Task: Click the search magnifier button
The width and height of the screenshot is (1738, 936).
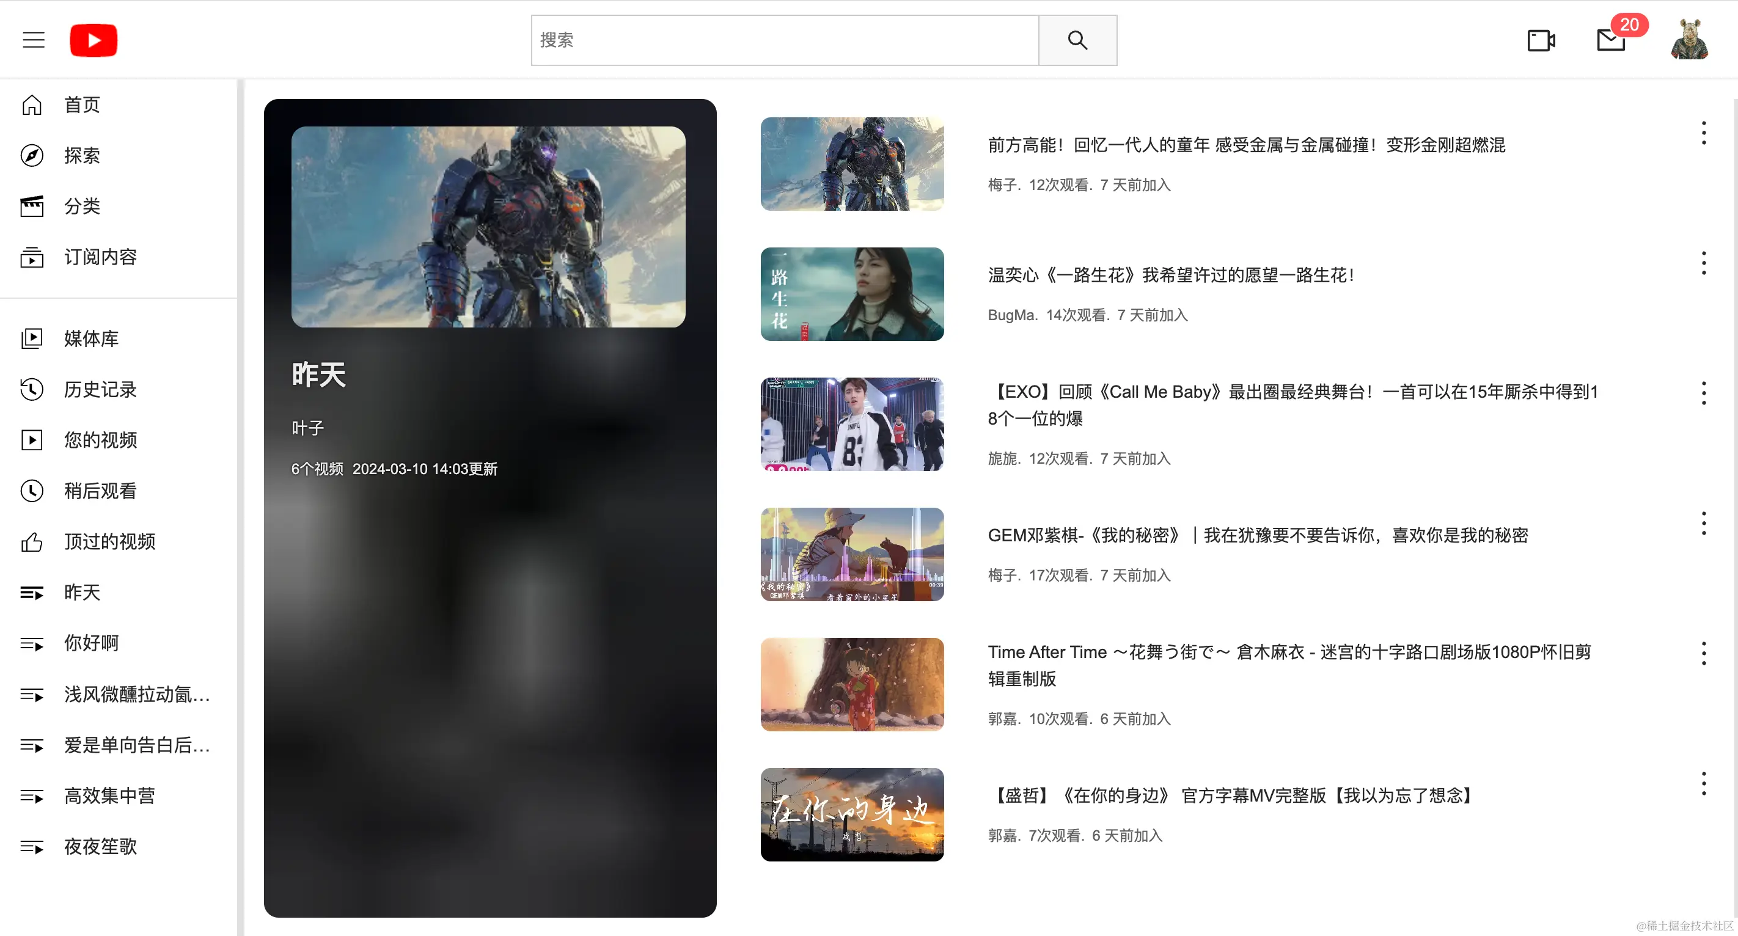Action: pyautogui.click(x=1077, y=40)
